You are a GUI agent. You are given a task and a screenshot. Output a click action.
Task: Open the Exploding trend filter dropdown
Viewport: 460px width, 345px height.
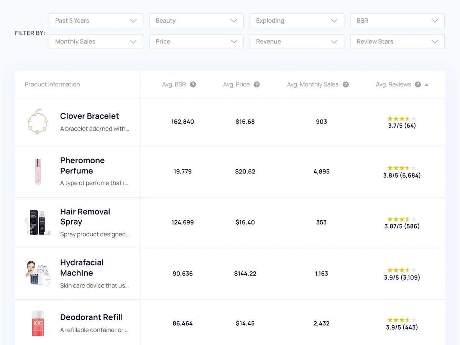297,21
